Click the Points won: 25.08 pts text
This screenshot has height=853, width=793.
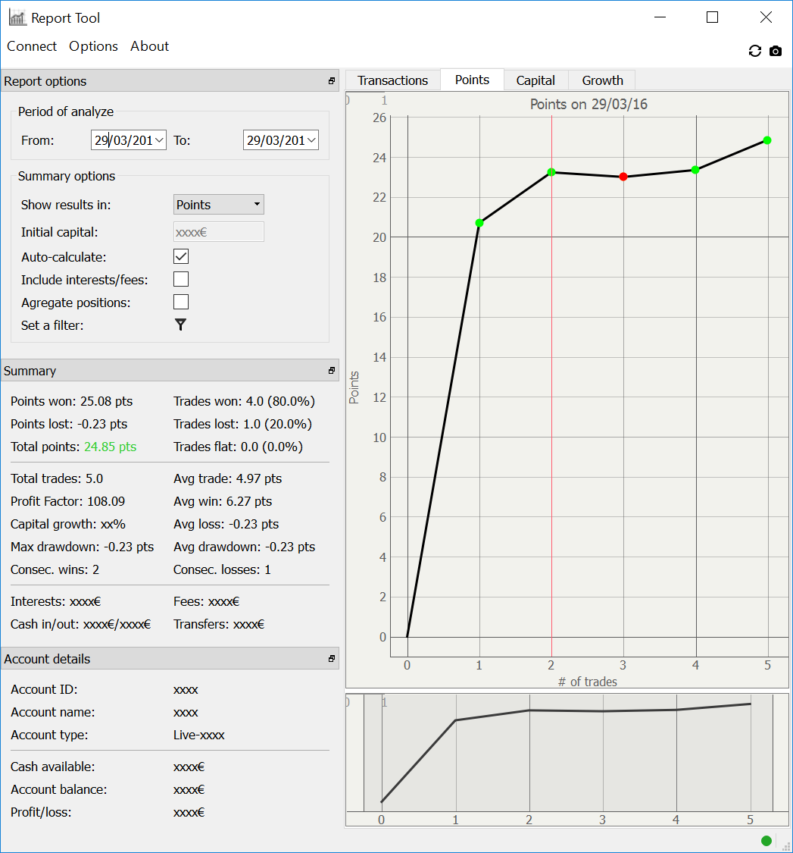[72, 401]
